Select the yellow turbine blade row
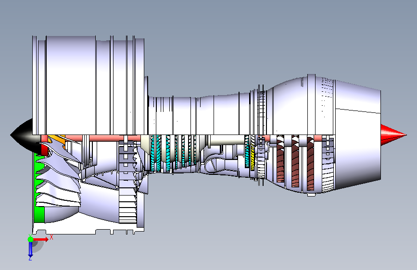The width and height of the screenshot is (417, 270). click(x=253, y=156)
